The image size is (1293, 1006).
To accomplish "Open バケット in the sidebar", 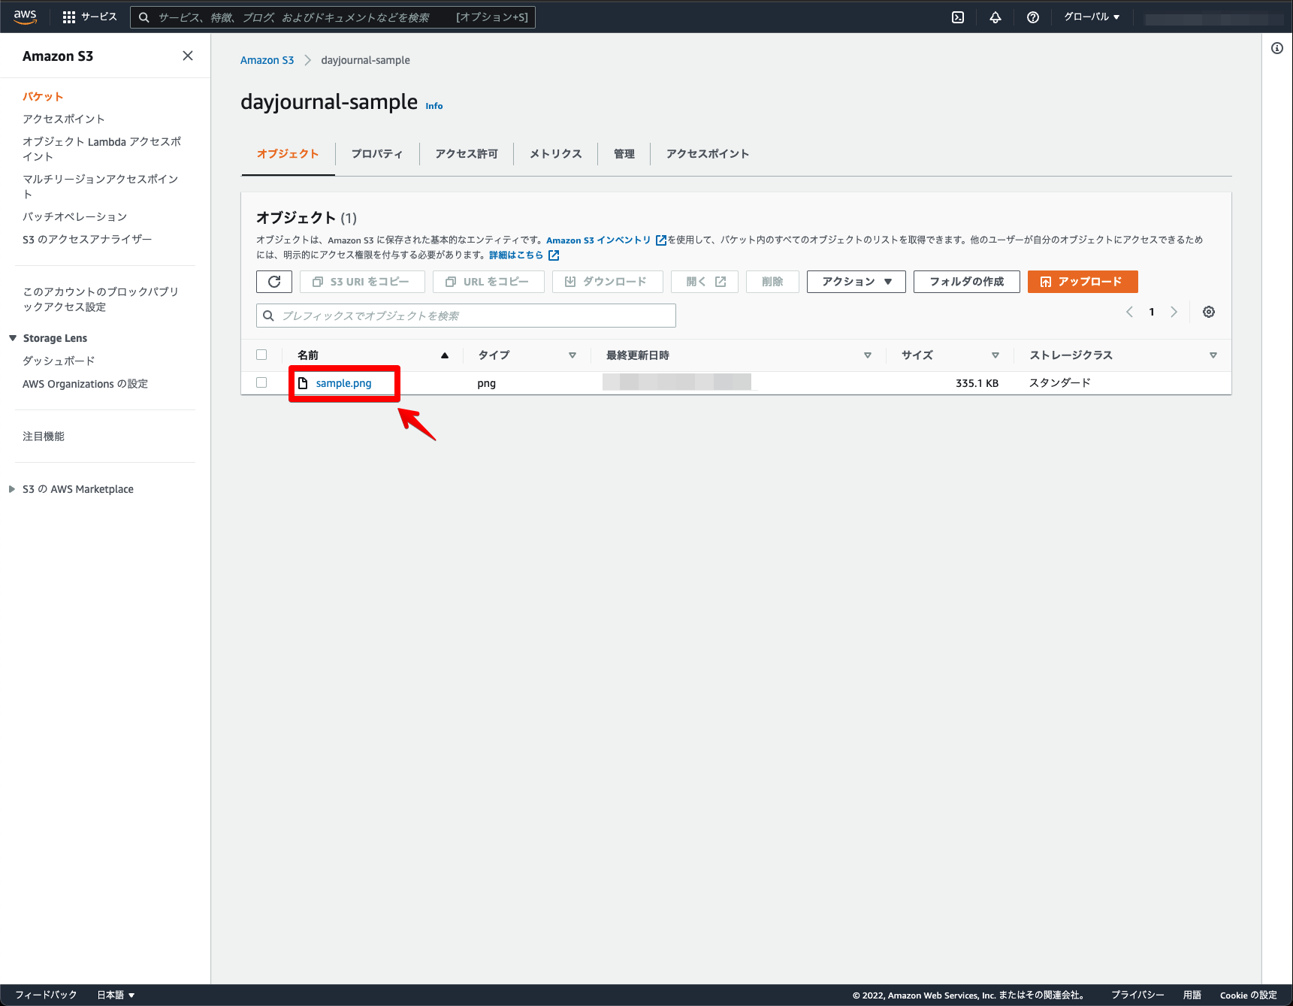I will 43,97.
